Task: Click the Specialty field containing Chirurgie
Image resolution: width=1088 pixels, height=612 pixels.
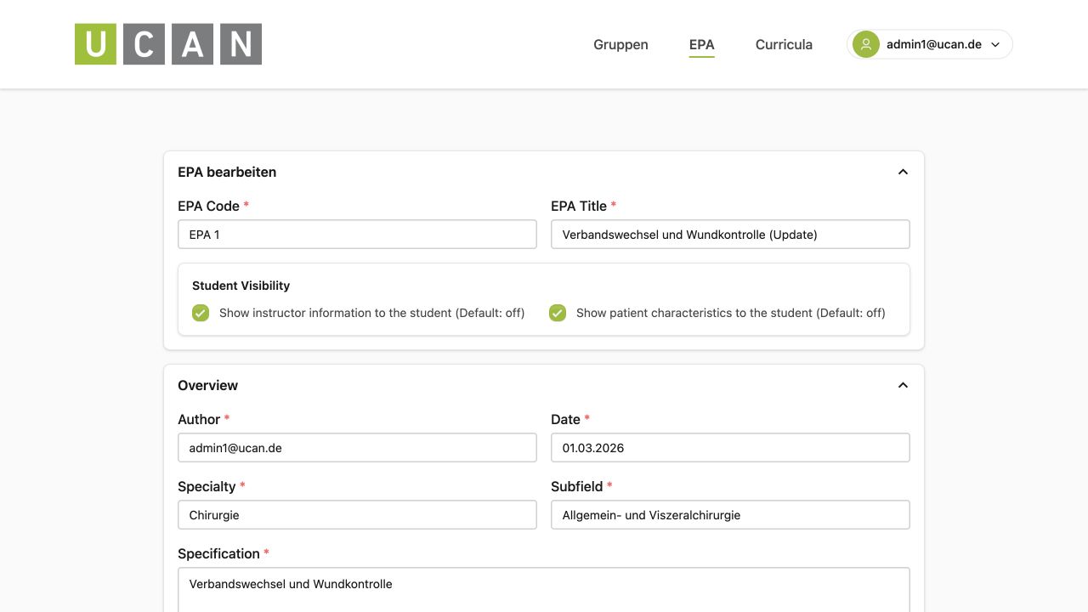Action: 357,515
